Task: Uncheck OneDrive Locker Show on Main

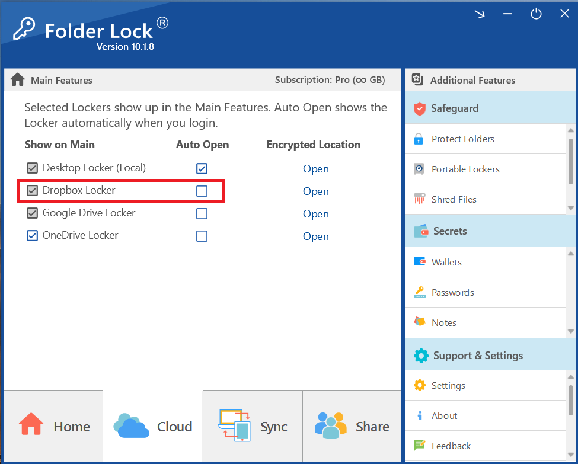Action: pyautogui.click(x=32, y=236)
